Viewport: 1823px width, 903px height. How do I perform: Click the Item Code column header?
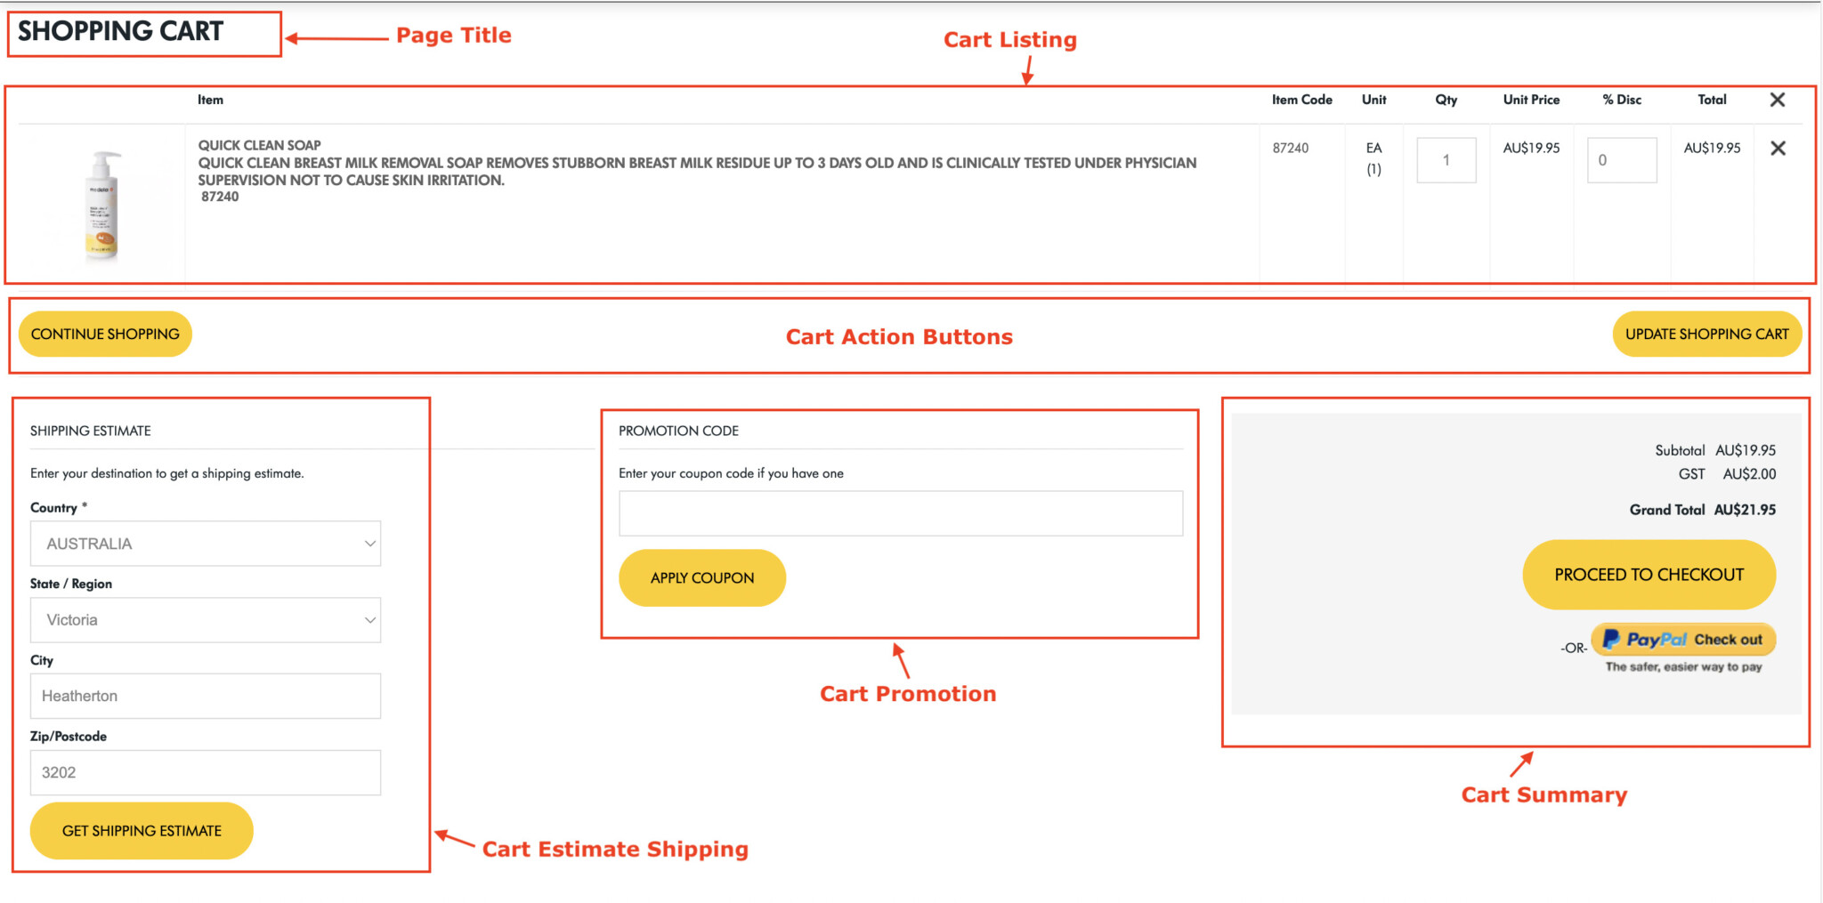pyautogui.click(x=1301, y=100)
